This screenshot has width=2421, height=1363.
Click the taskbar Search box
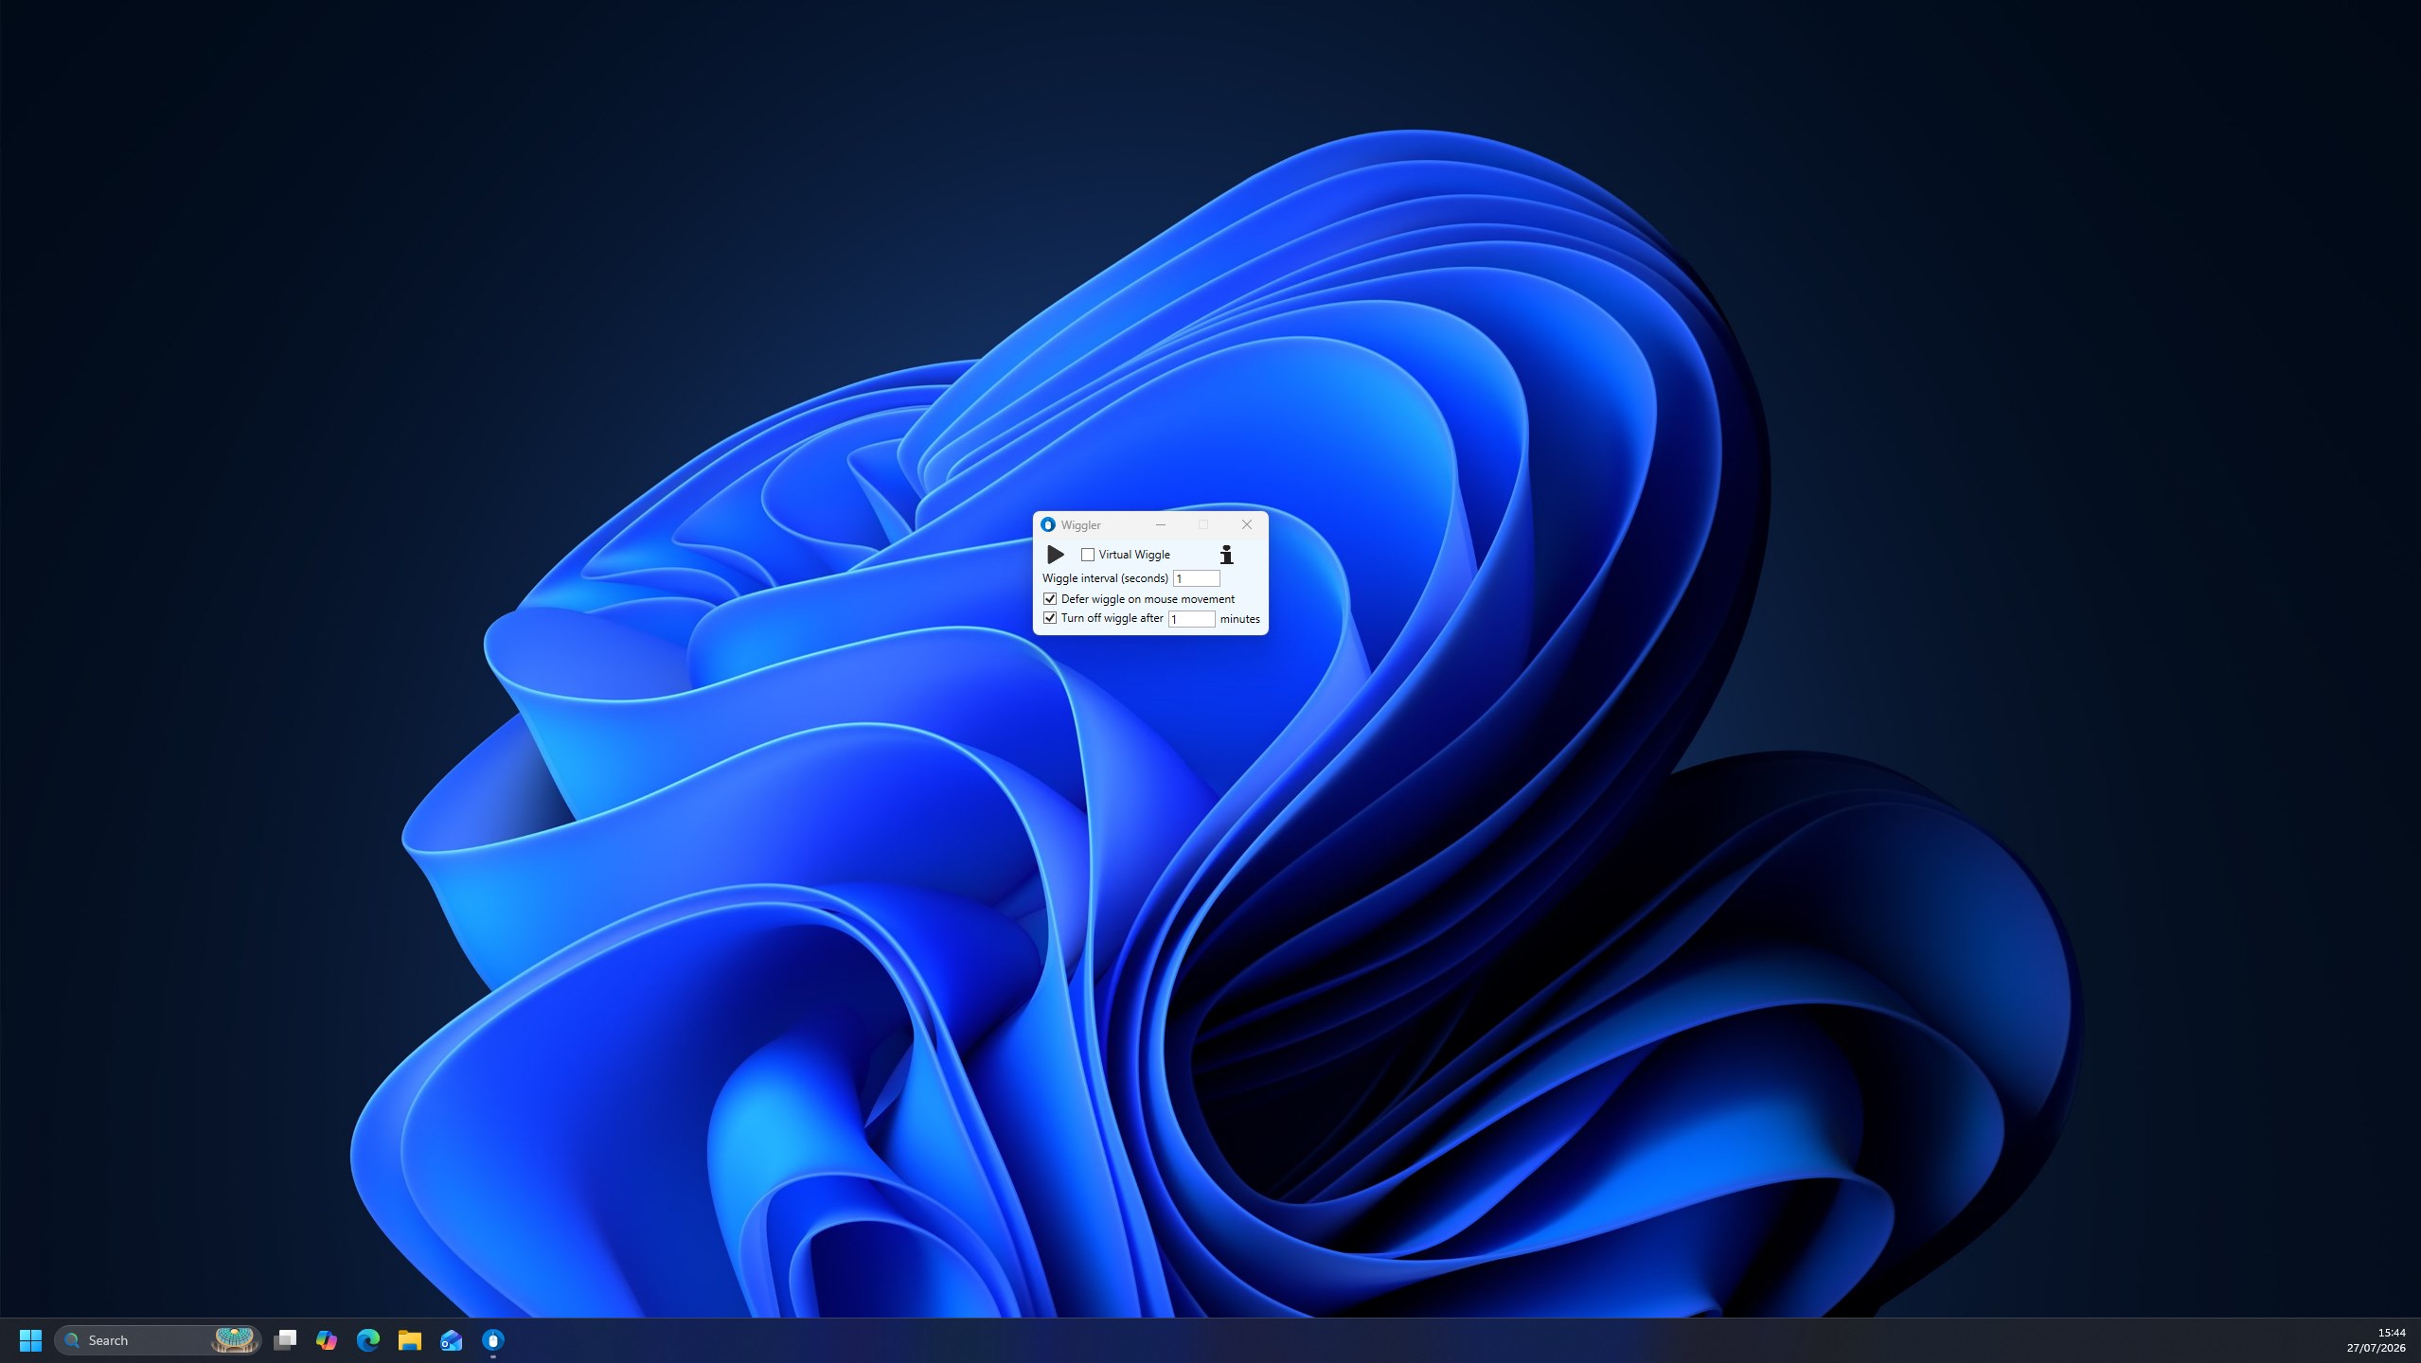[x=158, y=1340]
